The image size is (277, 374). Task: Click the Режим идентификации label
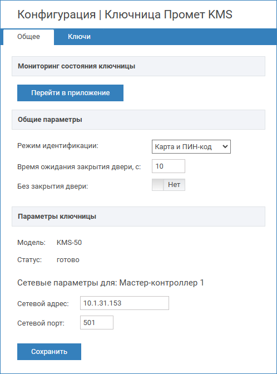(x=58, y=146)
